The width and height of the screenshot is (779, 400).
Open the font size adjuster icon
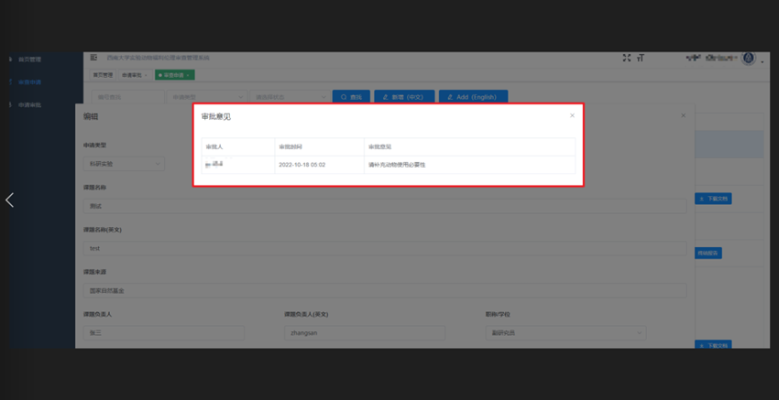pos(641,58)
